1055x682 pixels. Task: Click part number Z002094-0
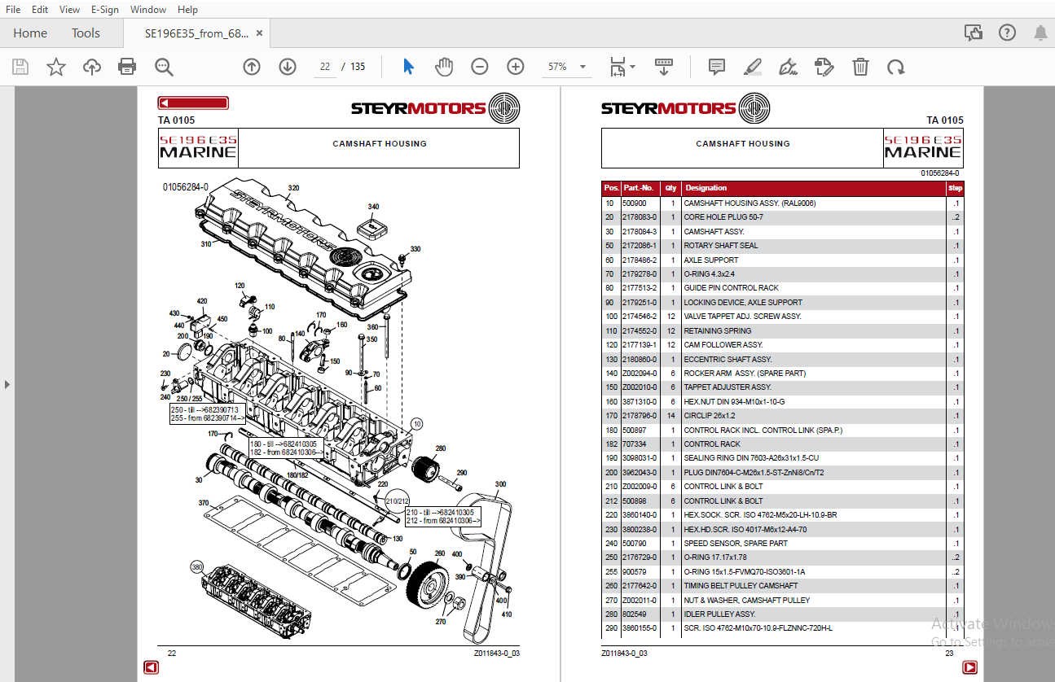(x=639, y=374)
